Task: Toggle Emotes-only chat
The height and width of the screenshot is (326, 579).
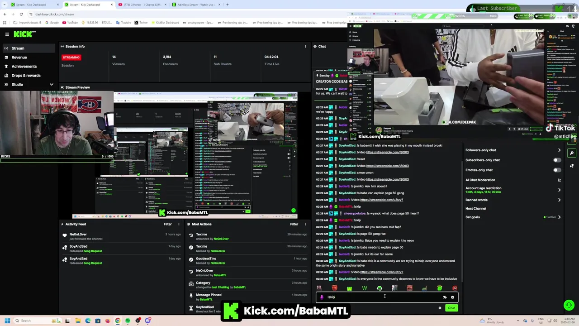Action: (557, 170)
